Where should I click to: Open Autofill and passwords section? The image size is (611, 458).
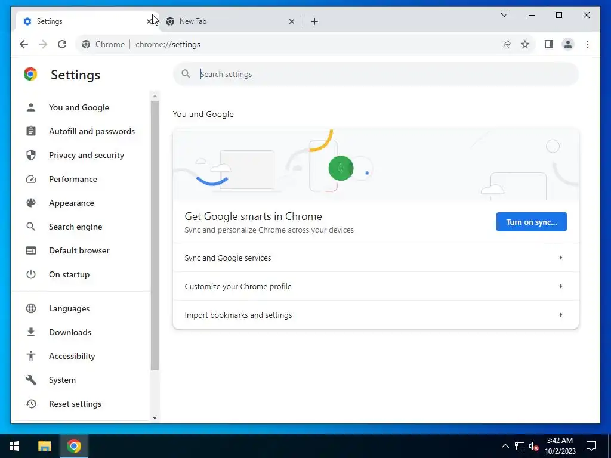pyautogui.click(x=91, y=131)
